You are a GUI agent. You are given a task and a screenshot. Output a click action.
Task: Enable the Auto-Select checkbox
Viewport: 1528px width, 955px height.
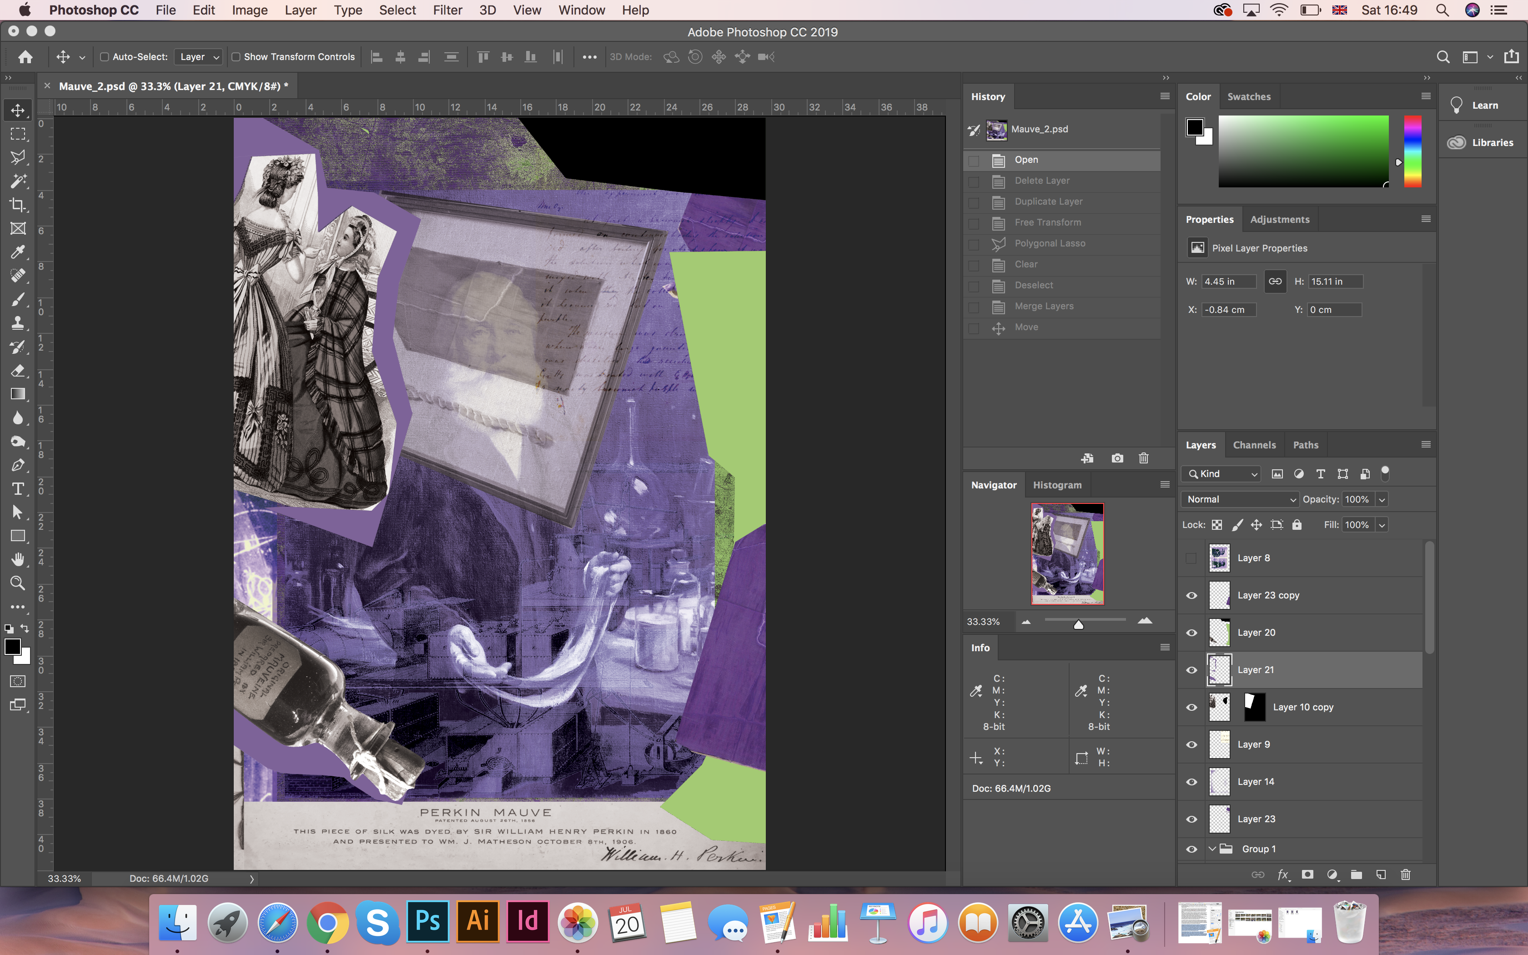point(105,57)
